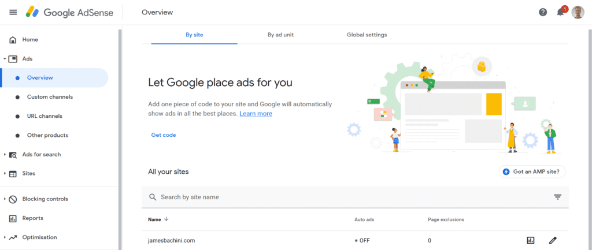Click Got an AMP site? button
This screenshot has width=592, height=250.
coord(532,172)
